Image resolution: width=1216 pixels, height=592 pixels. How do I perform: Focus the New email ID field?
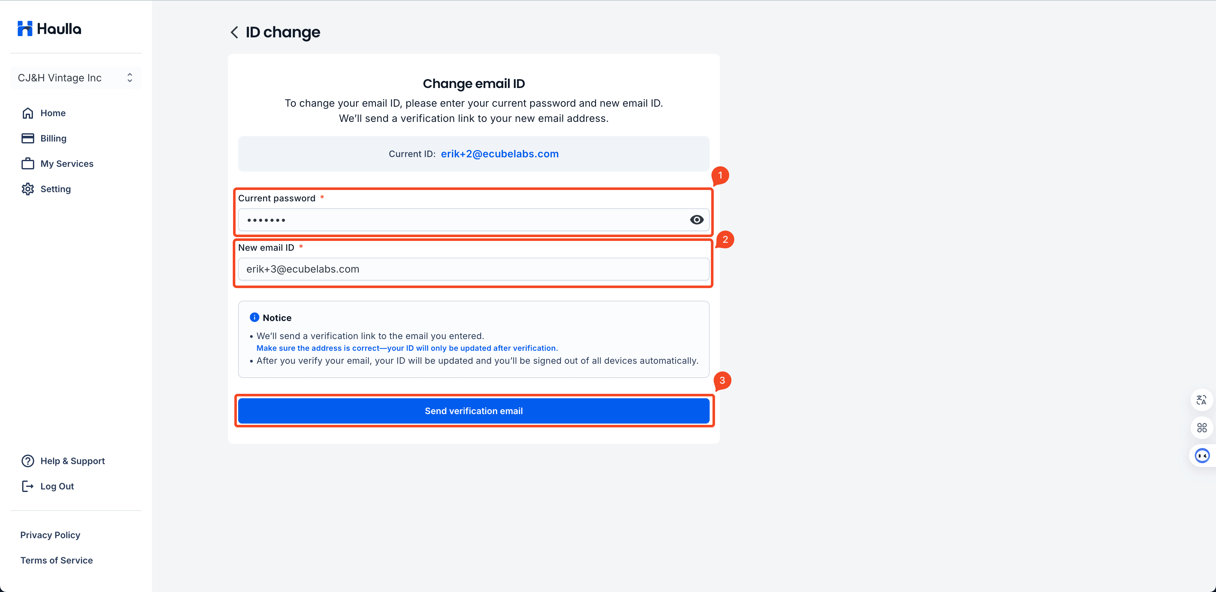pyautogui.click(x=473, y=269)
